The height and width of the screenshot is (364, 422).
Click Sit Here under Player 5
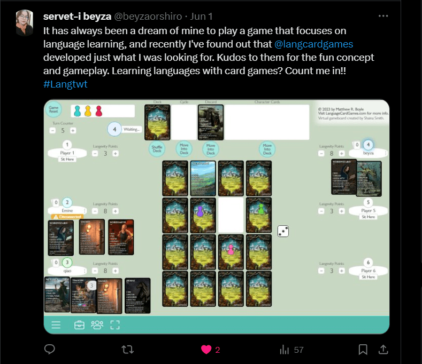(368, 217)
